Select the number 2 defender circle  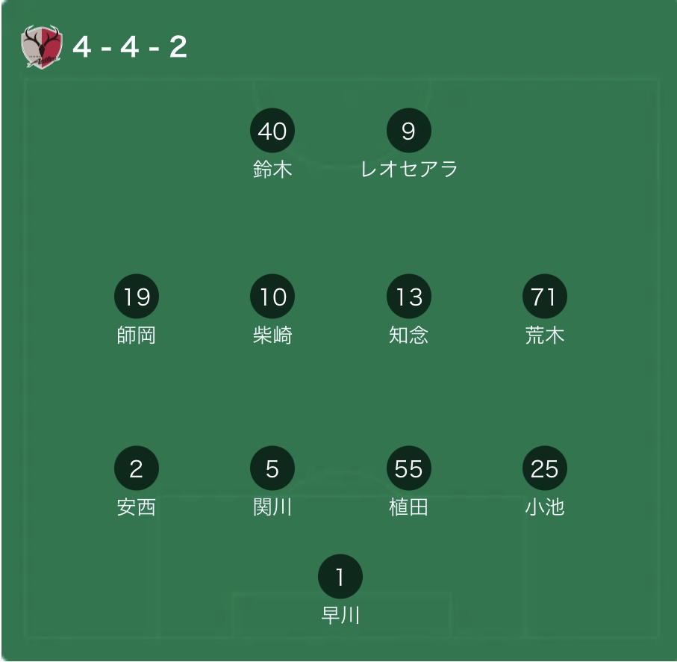(x=137, y=468)
